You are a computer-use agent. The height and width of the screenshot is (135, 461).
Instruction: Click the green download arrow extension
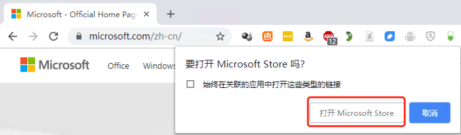(450, 37)
